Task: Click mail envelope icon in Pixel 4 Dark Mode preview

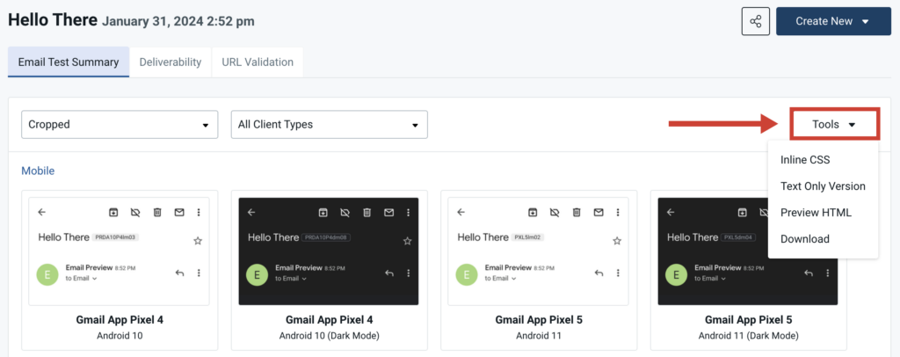Action: click(388, 212)
